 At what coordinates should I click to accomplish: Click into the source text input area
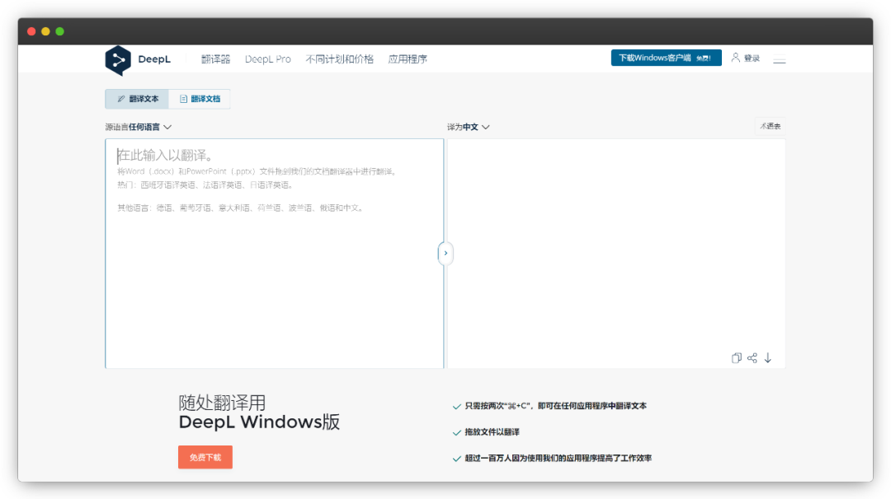[x=274, y=254]
